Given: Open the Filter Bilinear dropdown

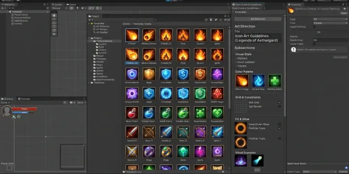Looking at the screenshot, I should coord(330,23).
